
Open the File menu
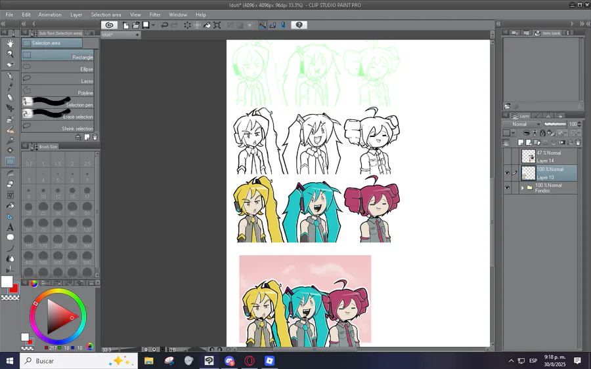point(9,14)
